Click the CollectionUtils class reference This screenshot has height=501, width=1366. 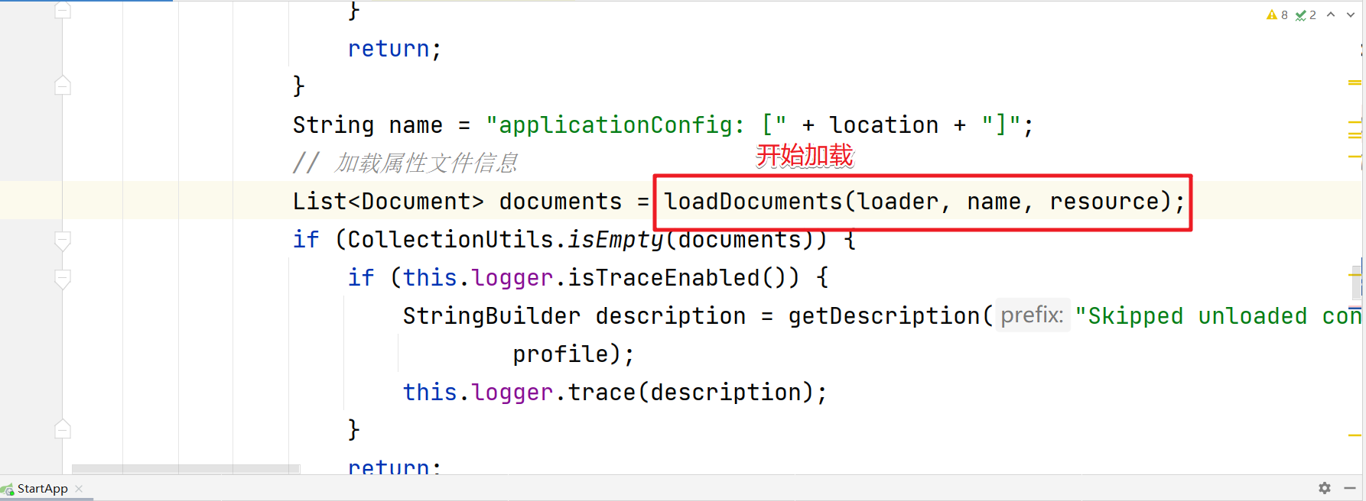pos(450,240)
